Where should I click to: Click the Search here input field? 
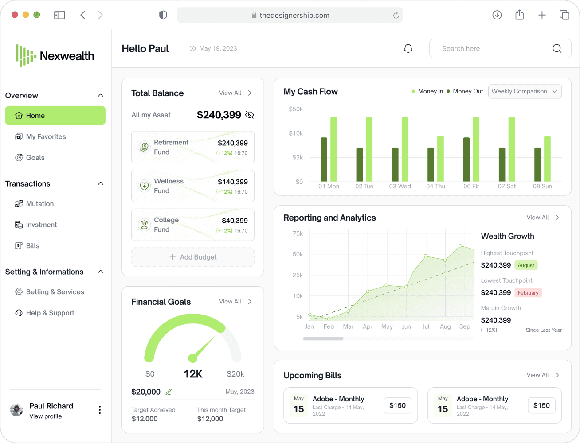pos(500,48)
